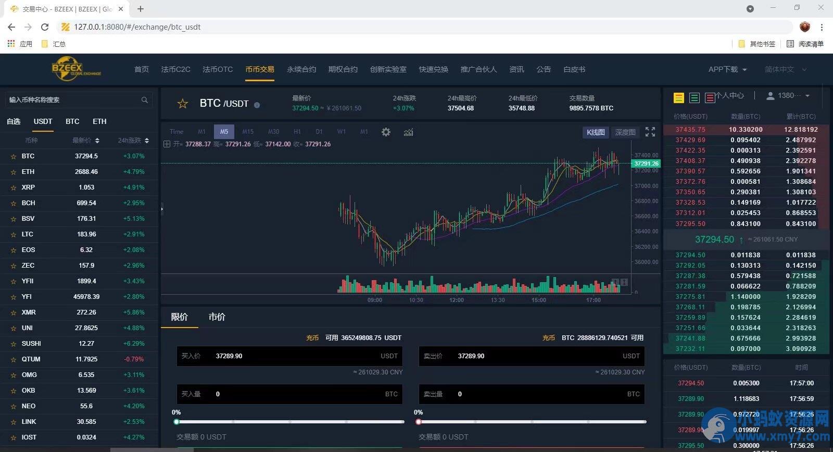
Task: Select the ETH market tab
Action: coord(99,121)
